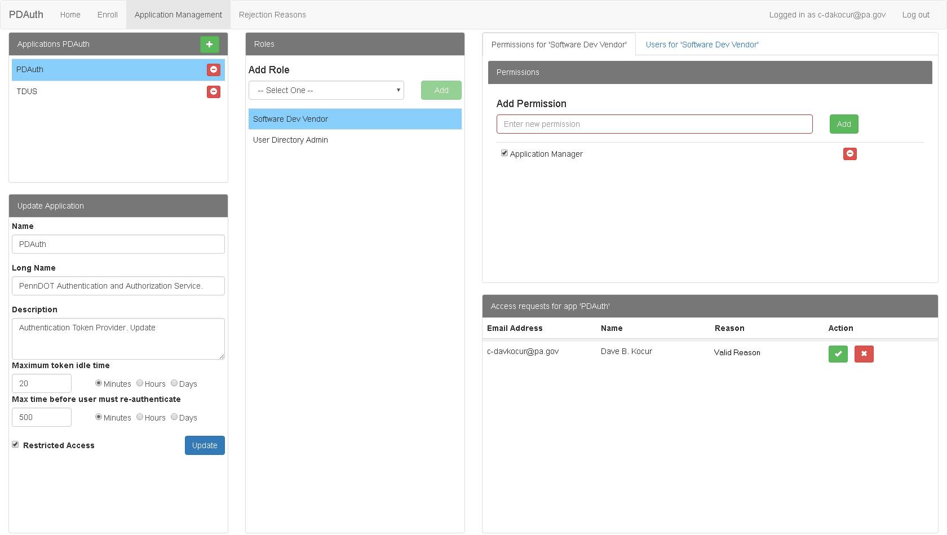Click Add button next to new permission field
Image resolution: width=947 pixels, height=535 pixels.
tap(843, 124)
